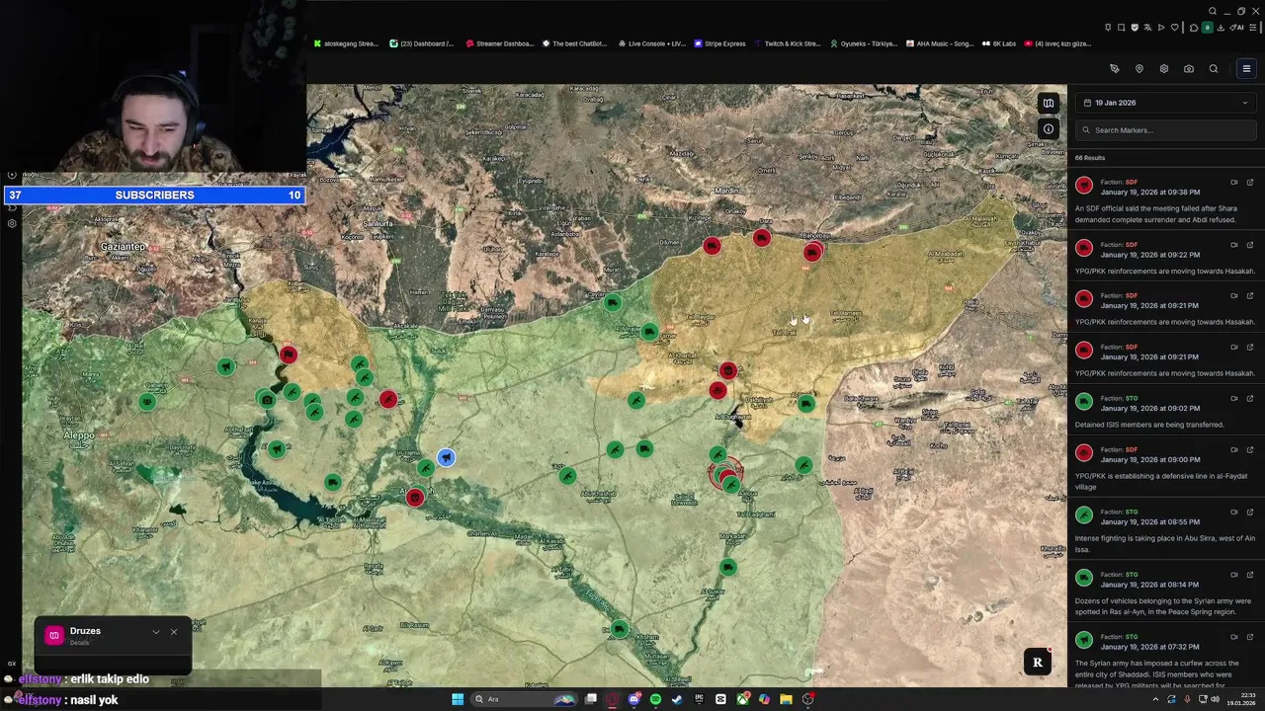Open The best ChatBot bookmark
Viewport: 1265px width, 711px height.
(575, 43)
